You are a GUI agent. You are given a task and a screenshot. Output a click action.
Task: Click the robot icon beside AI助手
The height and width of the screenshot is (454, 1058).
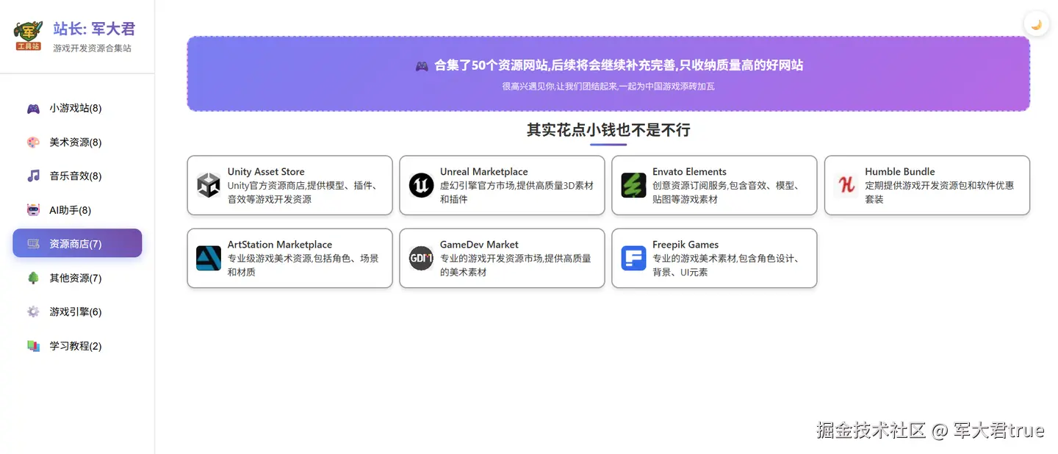33,211
